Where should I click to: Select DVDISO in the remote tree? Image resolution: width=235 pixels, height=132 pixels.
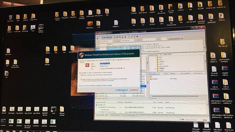pos(162,62)
